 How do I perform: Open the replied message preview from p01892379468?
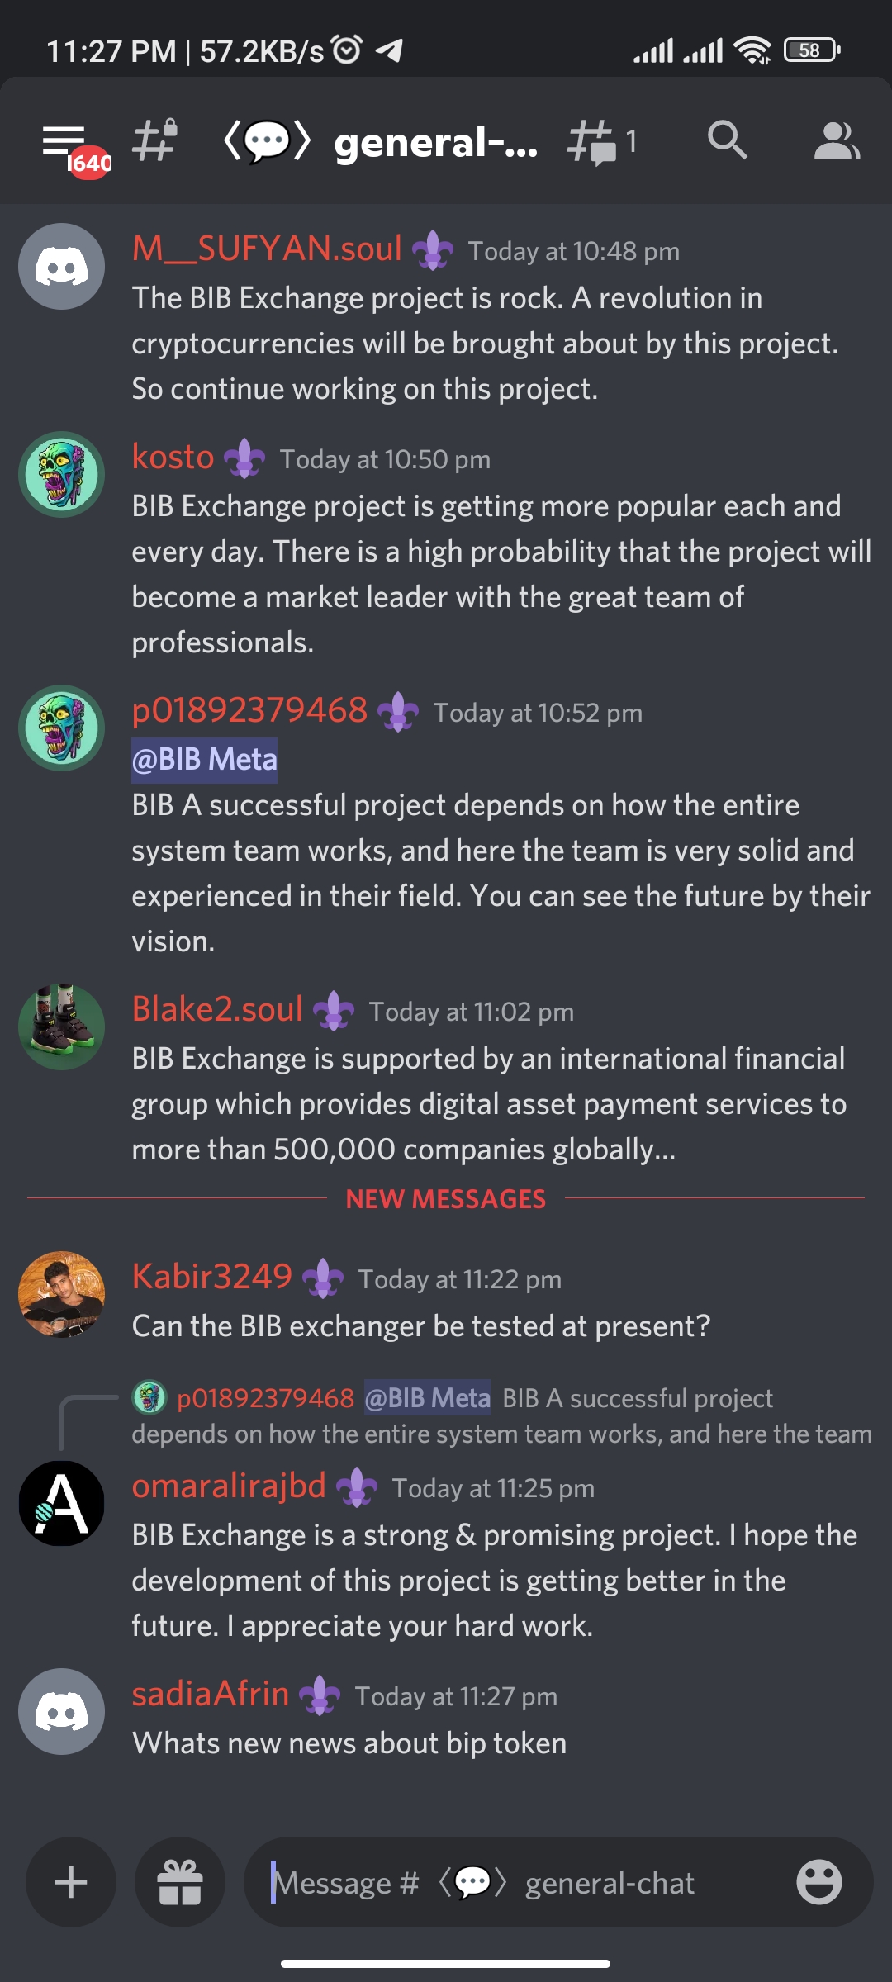[502, 1415]
